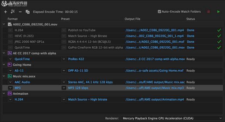Click the A002_C086 .mov source file icon
This screenshot has width=225, height=122.
[x=10, y=24]
